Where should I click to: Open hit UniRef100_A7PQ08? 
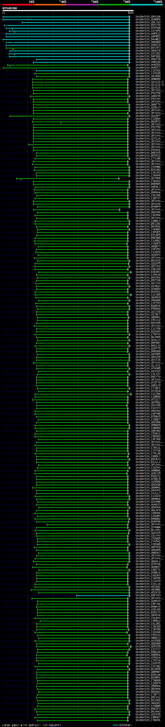point(148,28)
